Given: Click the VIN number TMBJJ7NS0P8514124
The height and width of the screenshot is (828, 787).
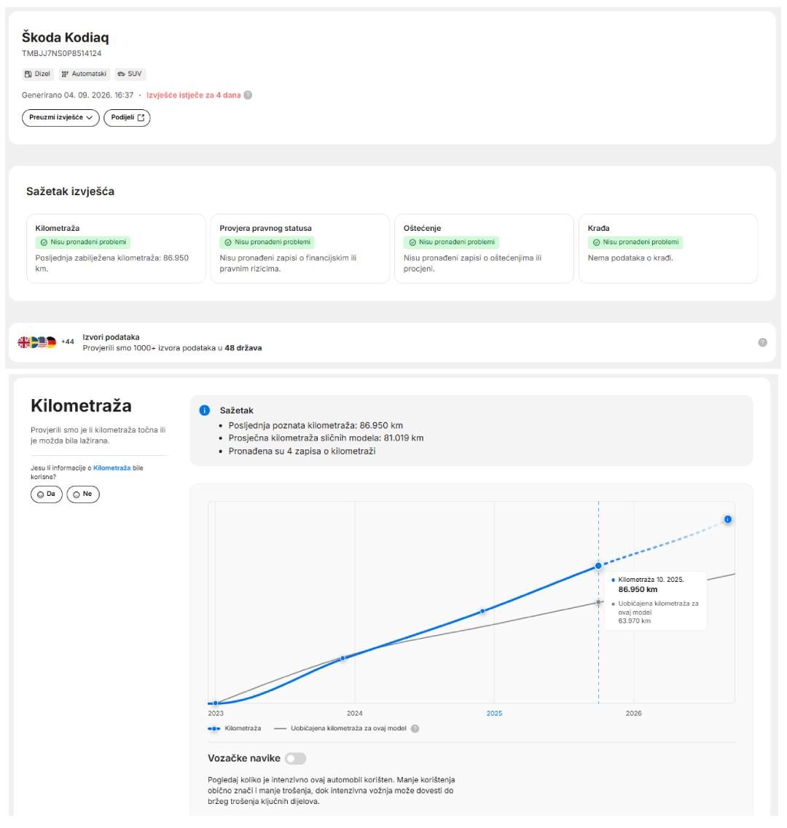Looking at the screenshot, I should tap(61, 53).
